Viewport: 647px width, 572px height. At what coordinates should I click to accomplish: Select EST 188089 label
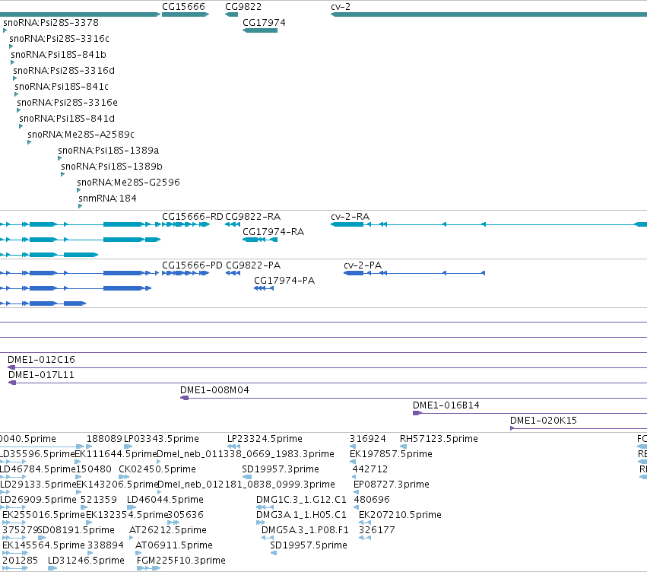104,439
